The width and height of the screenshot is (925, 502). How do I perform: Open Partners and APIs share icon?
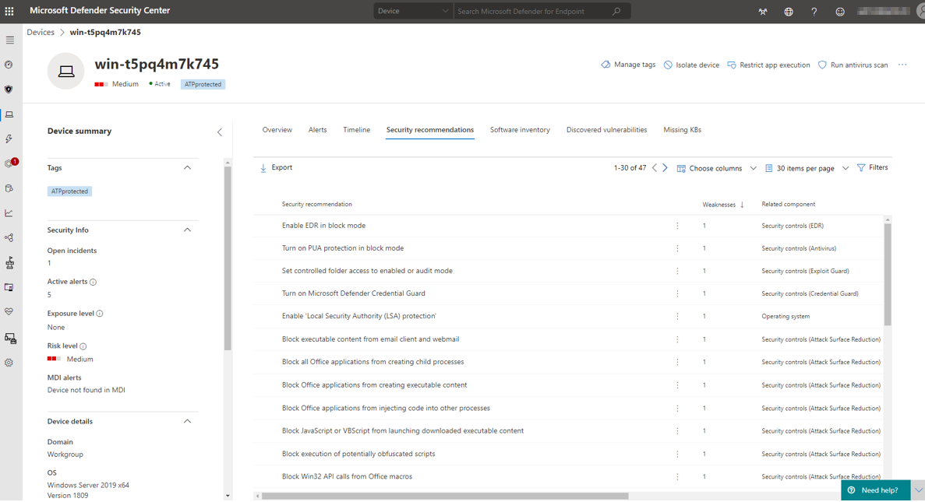click(x=9, y=237)
